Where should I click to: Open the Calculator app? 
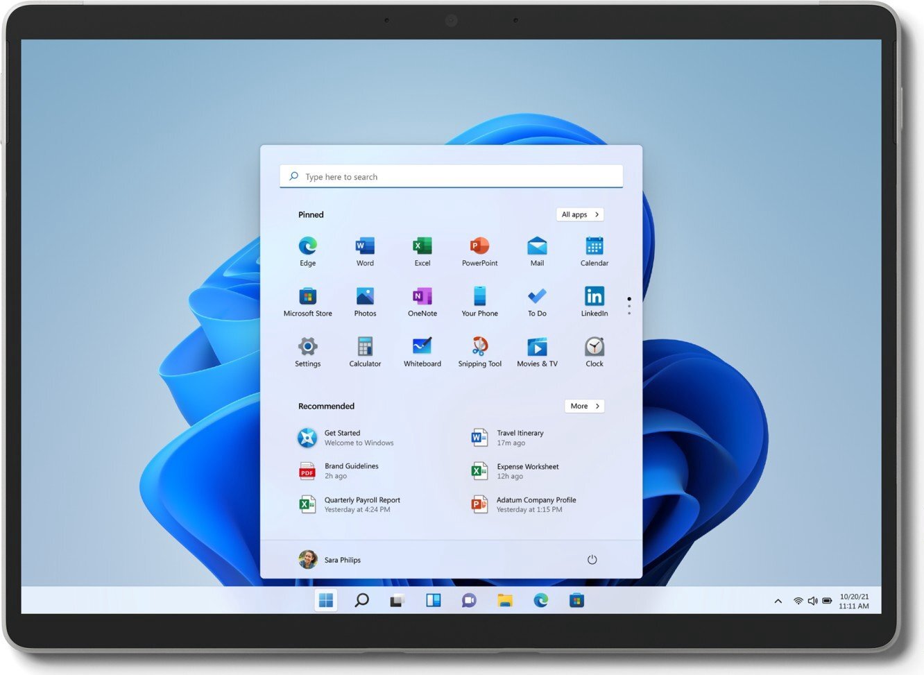point(365,352)
